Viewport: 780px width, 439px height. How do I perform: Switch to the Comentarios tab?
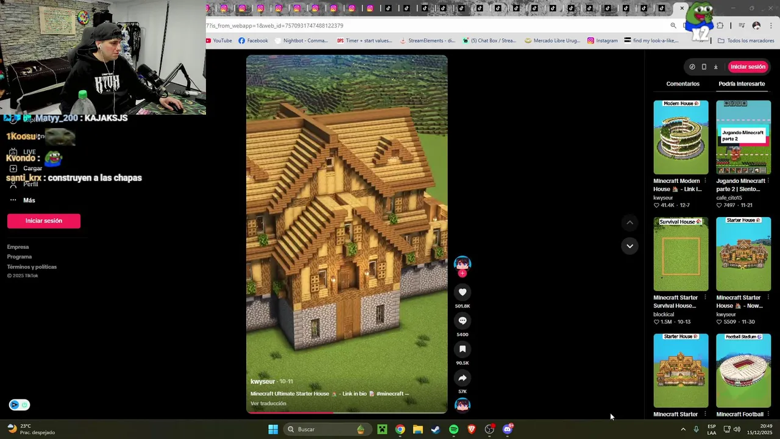[x=683, y=84]
